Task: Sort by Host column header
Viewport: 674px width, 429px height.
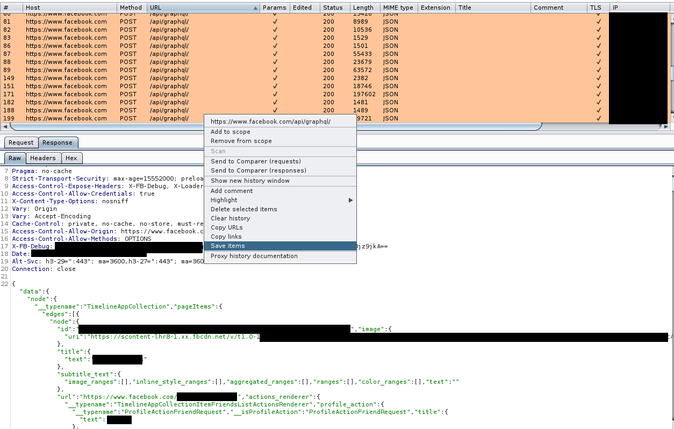Action: pyautogui.click(x=70, y=8)
